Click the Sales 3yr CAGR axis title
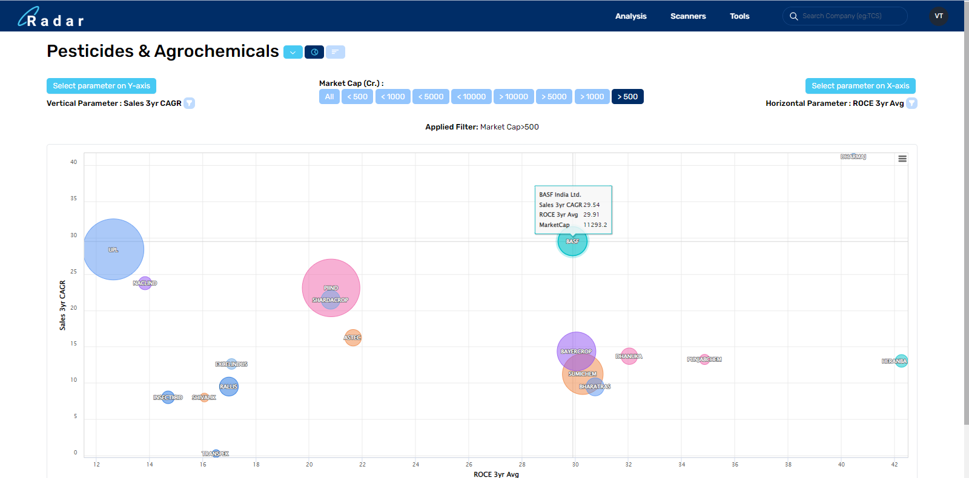969x478 pixels. [x=62, y=305]
